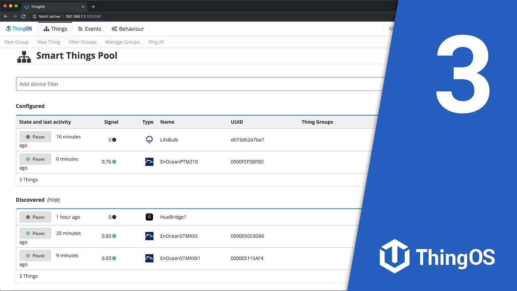517x291 pixels.
Task: Open the new tab plus button
Action: point(93,7)
